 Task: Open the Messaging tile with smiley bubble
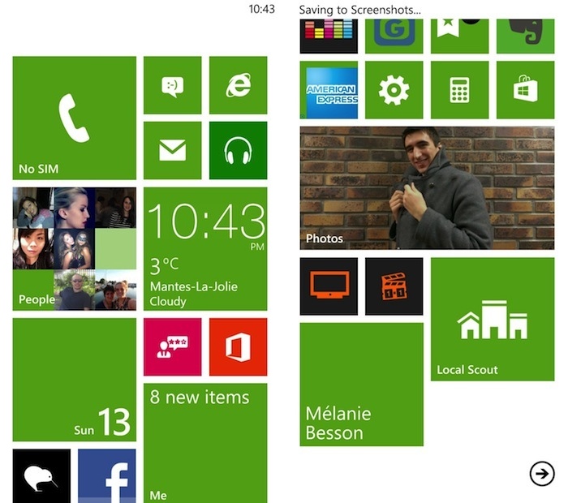coord(172,85)
